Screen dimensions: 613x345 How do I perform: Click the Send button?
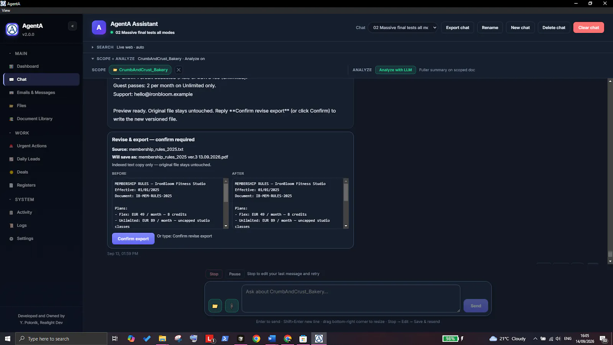pyautogui.click(x=476, y=306)
